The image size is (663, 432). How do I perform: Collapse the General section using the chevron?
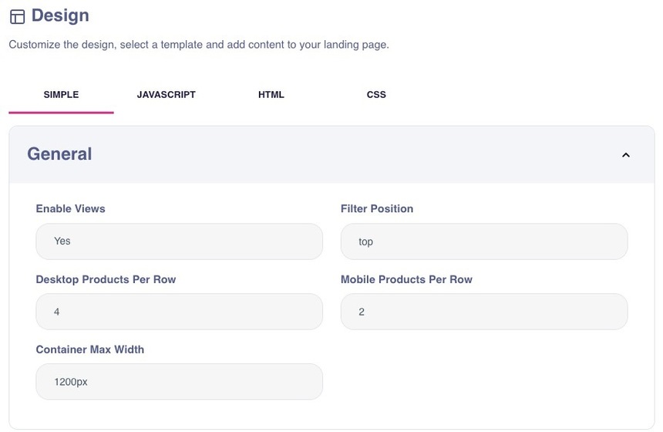tap(625, 155)
